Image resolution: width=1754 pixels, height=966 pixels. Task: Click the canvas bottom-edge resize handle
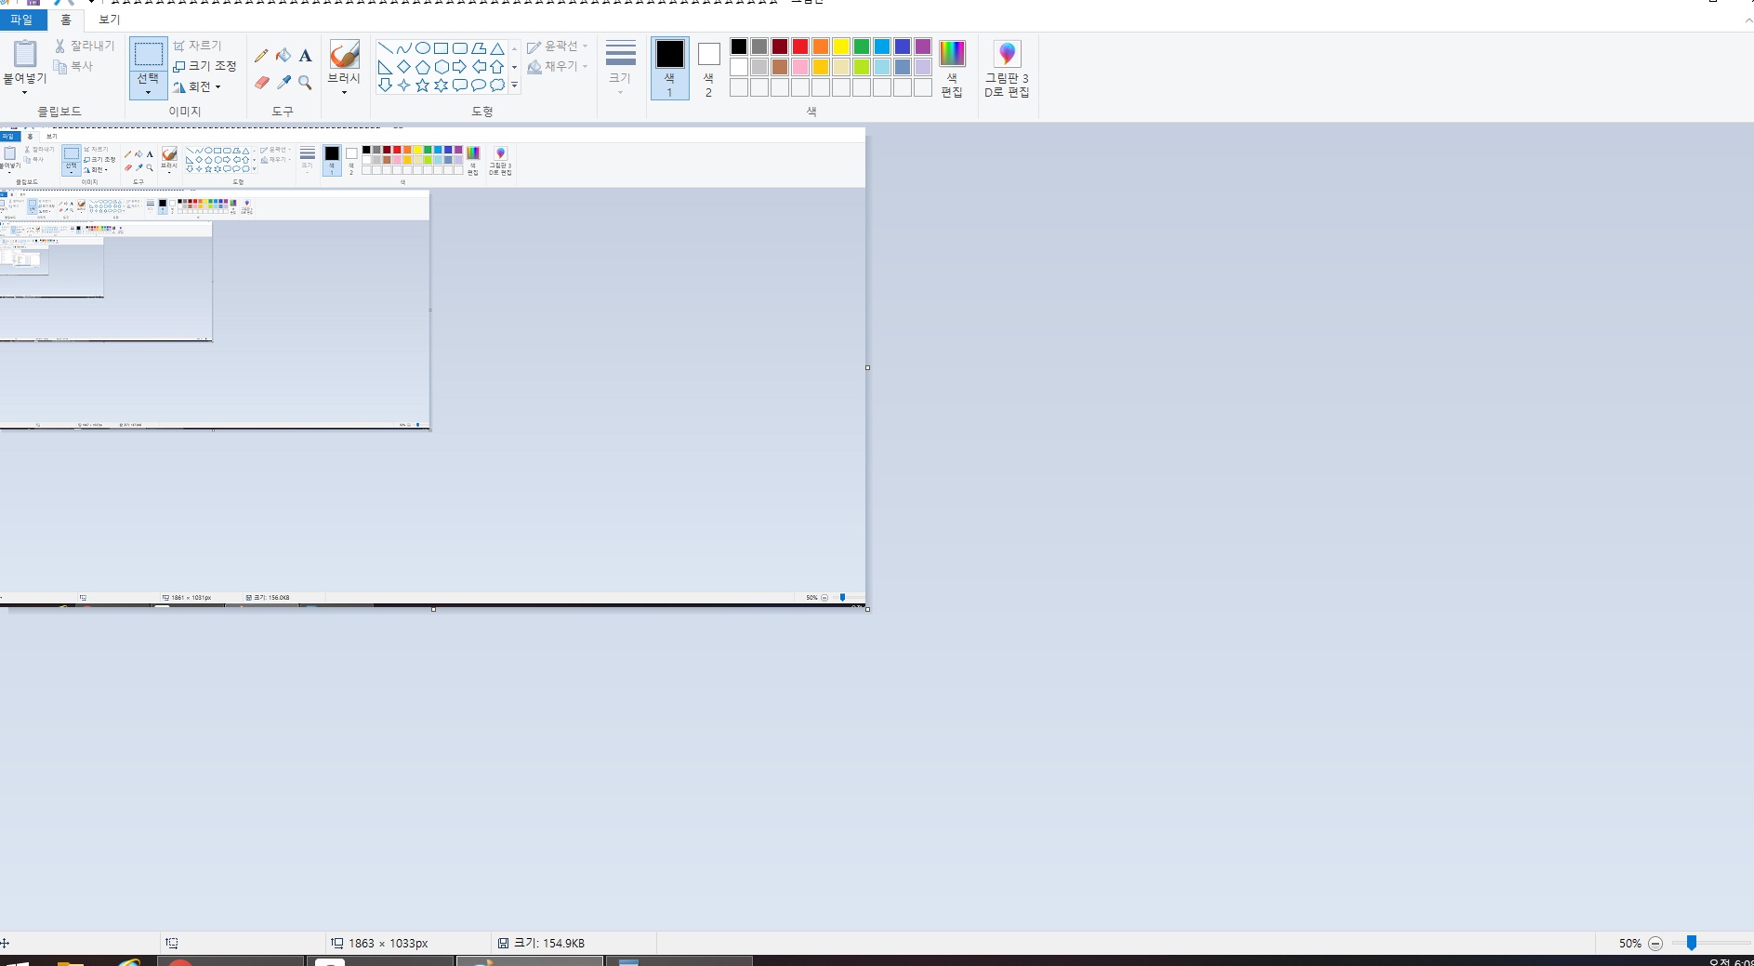pyautogui.click(x=433, y=609)
